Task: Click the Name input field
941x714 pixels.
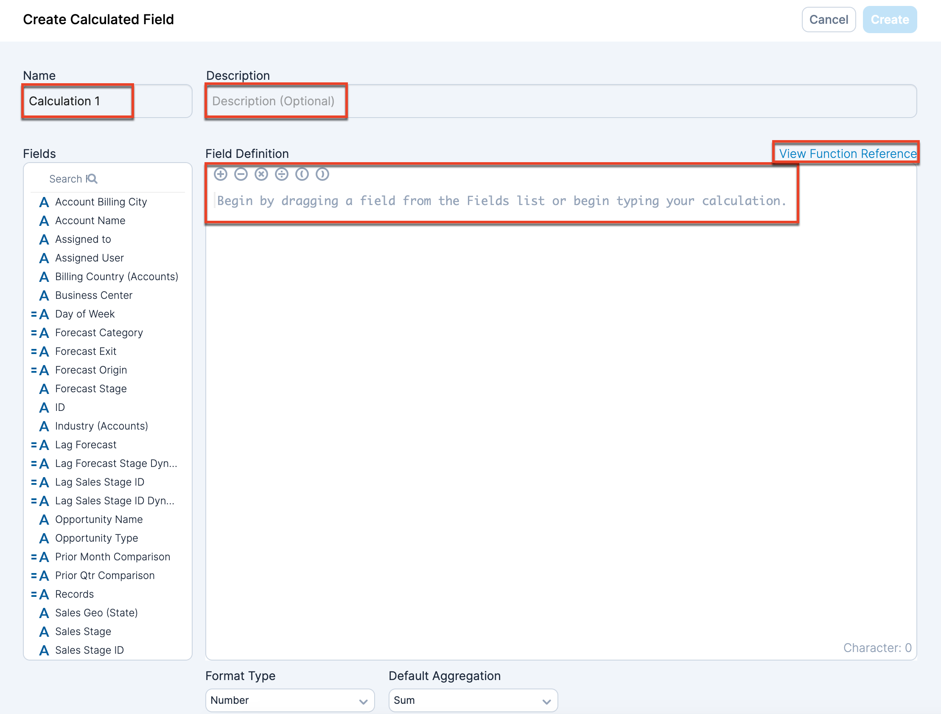Action: click(107, 101)
